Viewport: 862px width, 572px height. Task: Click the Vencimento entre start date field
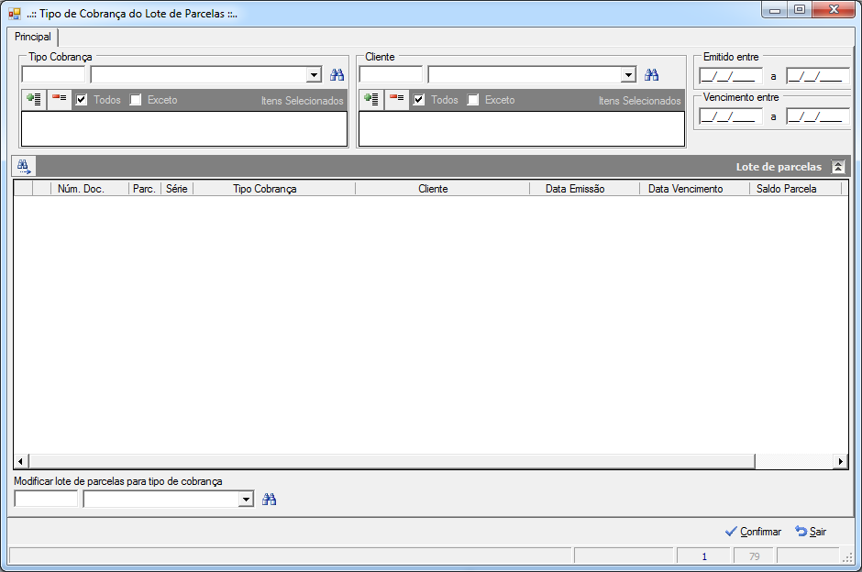(731, 116)
